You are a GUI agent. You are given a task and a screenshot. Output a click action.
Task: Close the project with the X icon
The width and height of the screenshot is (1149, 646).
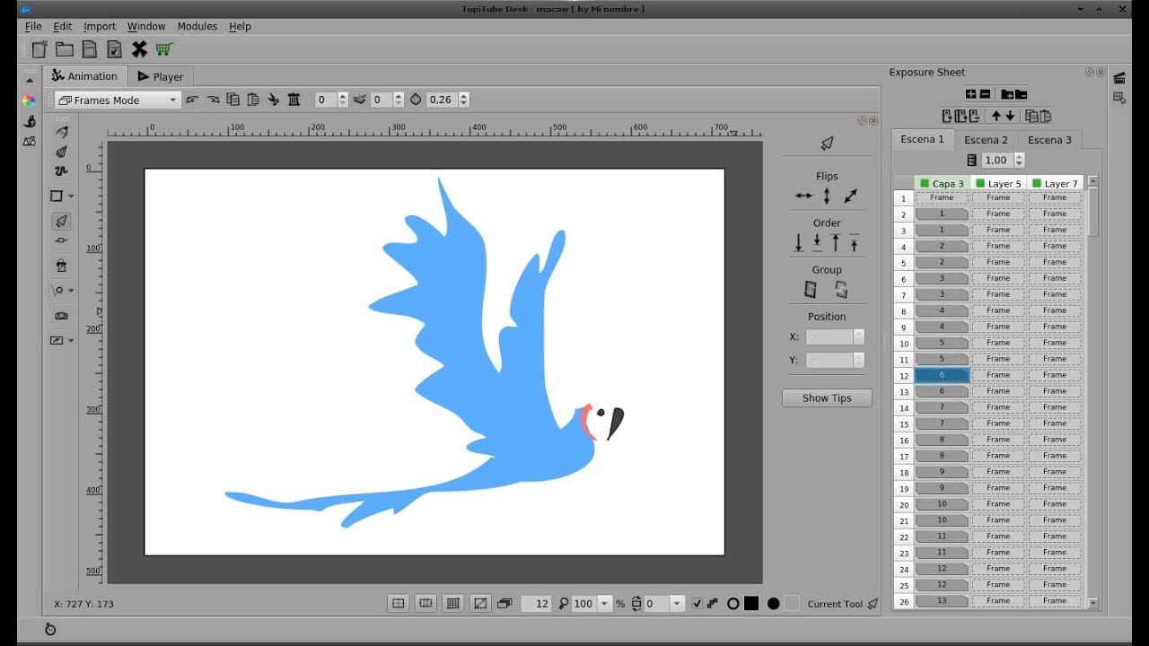139,49
